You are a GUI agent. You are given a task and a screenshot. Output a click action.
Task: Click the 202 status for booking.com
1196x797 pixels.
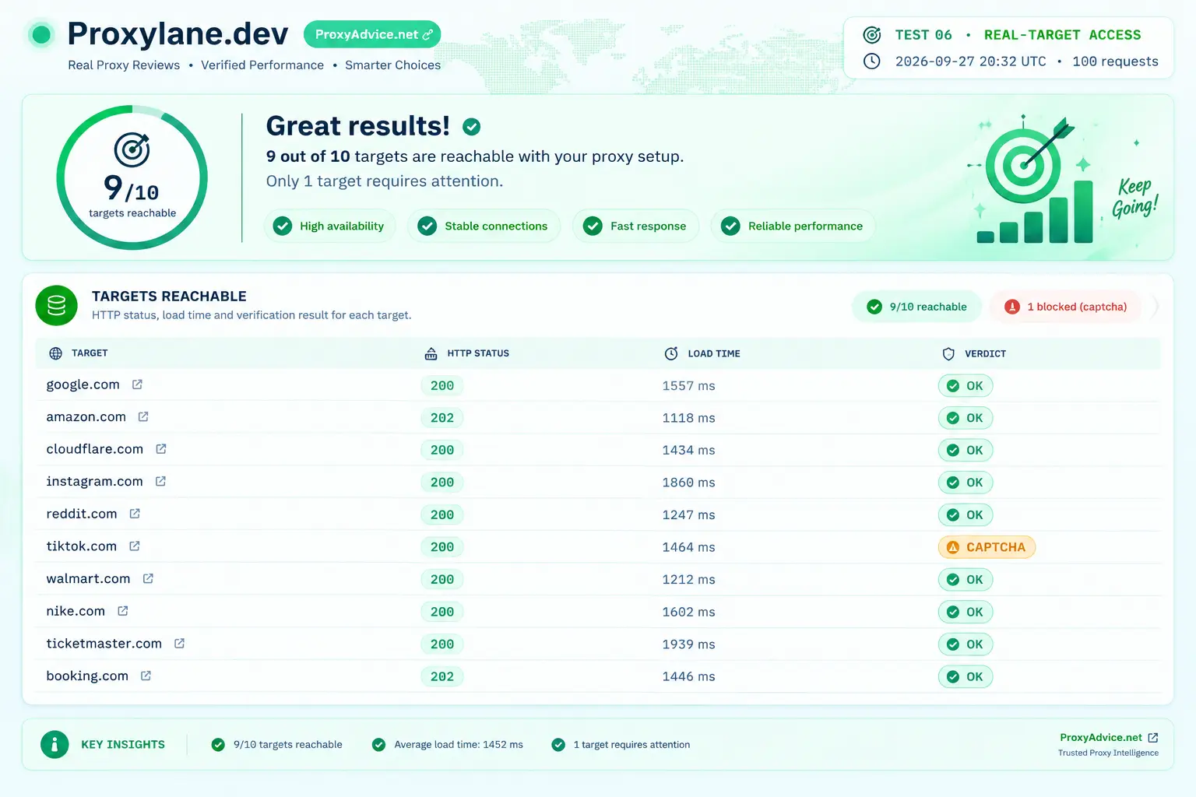442,676
